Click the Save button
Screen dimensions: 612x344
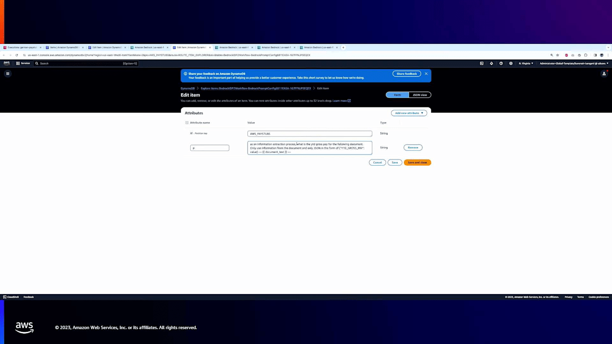[x=394, y=162]
